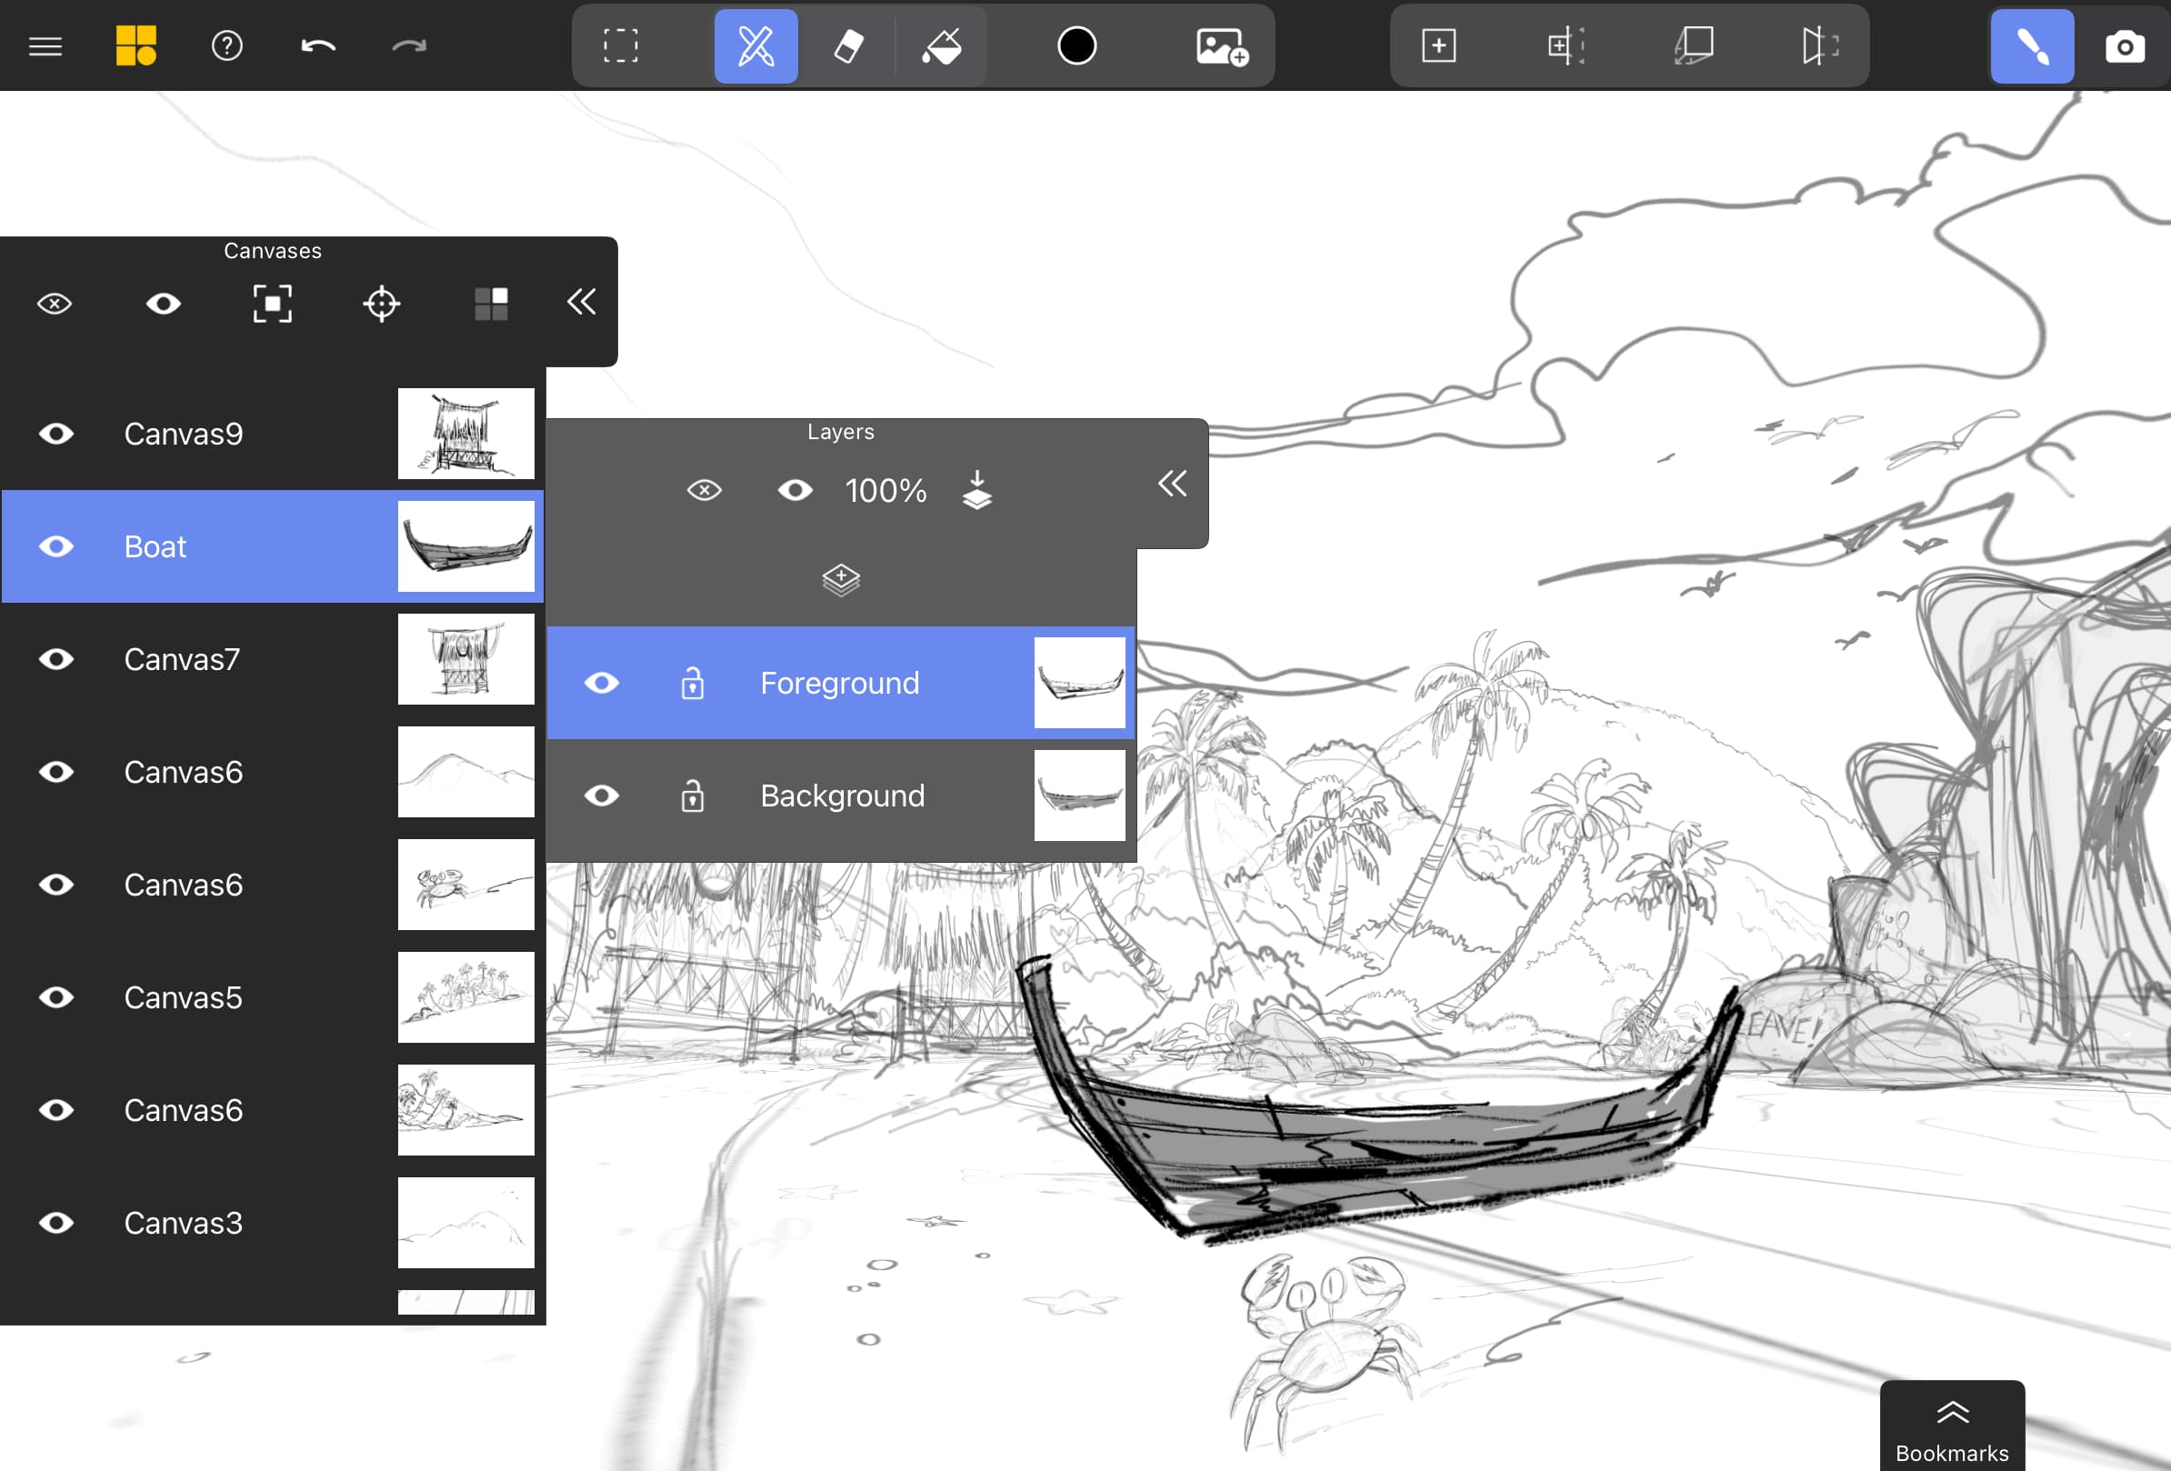Image resolution: width=2171 pixels, height=1471 pixels.
Task: Click the Foreground layer thumbnail
Action: 1080,683
